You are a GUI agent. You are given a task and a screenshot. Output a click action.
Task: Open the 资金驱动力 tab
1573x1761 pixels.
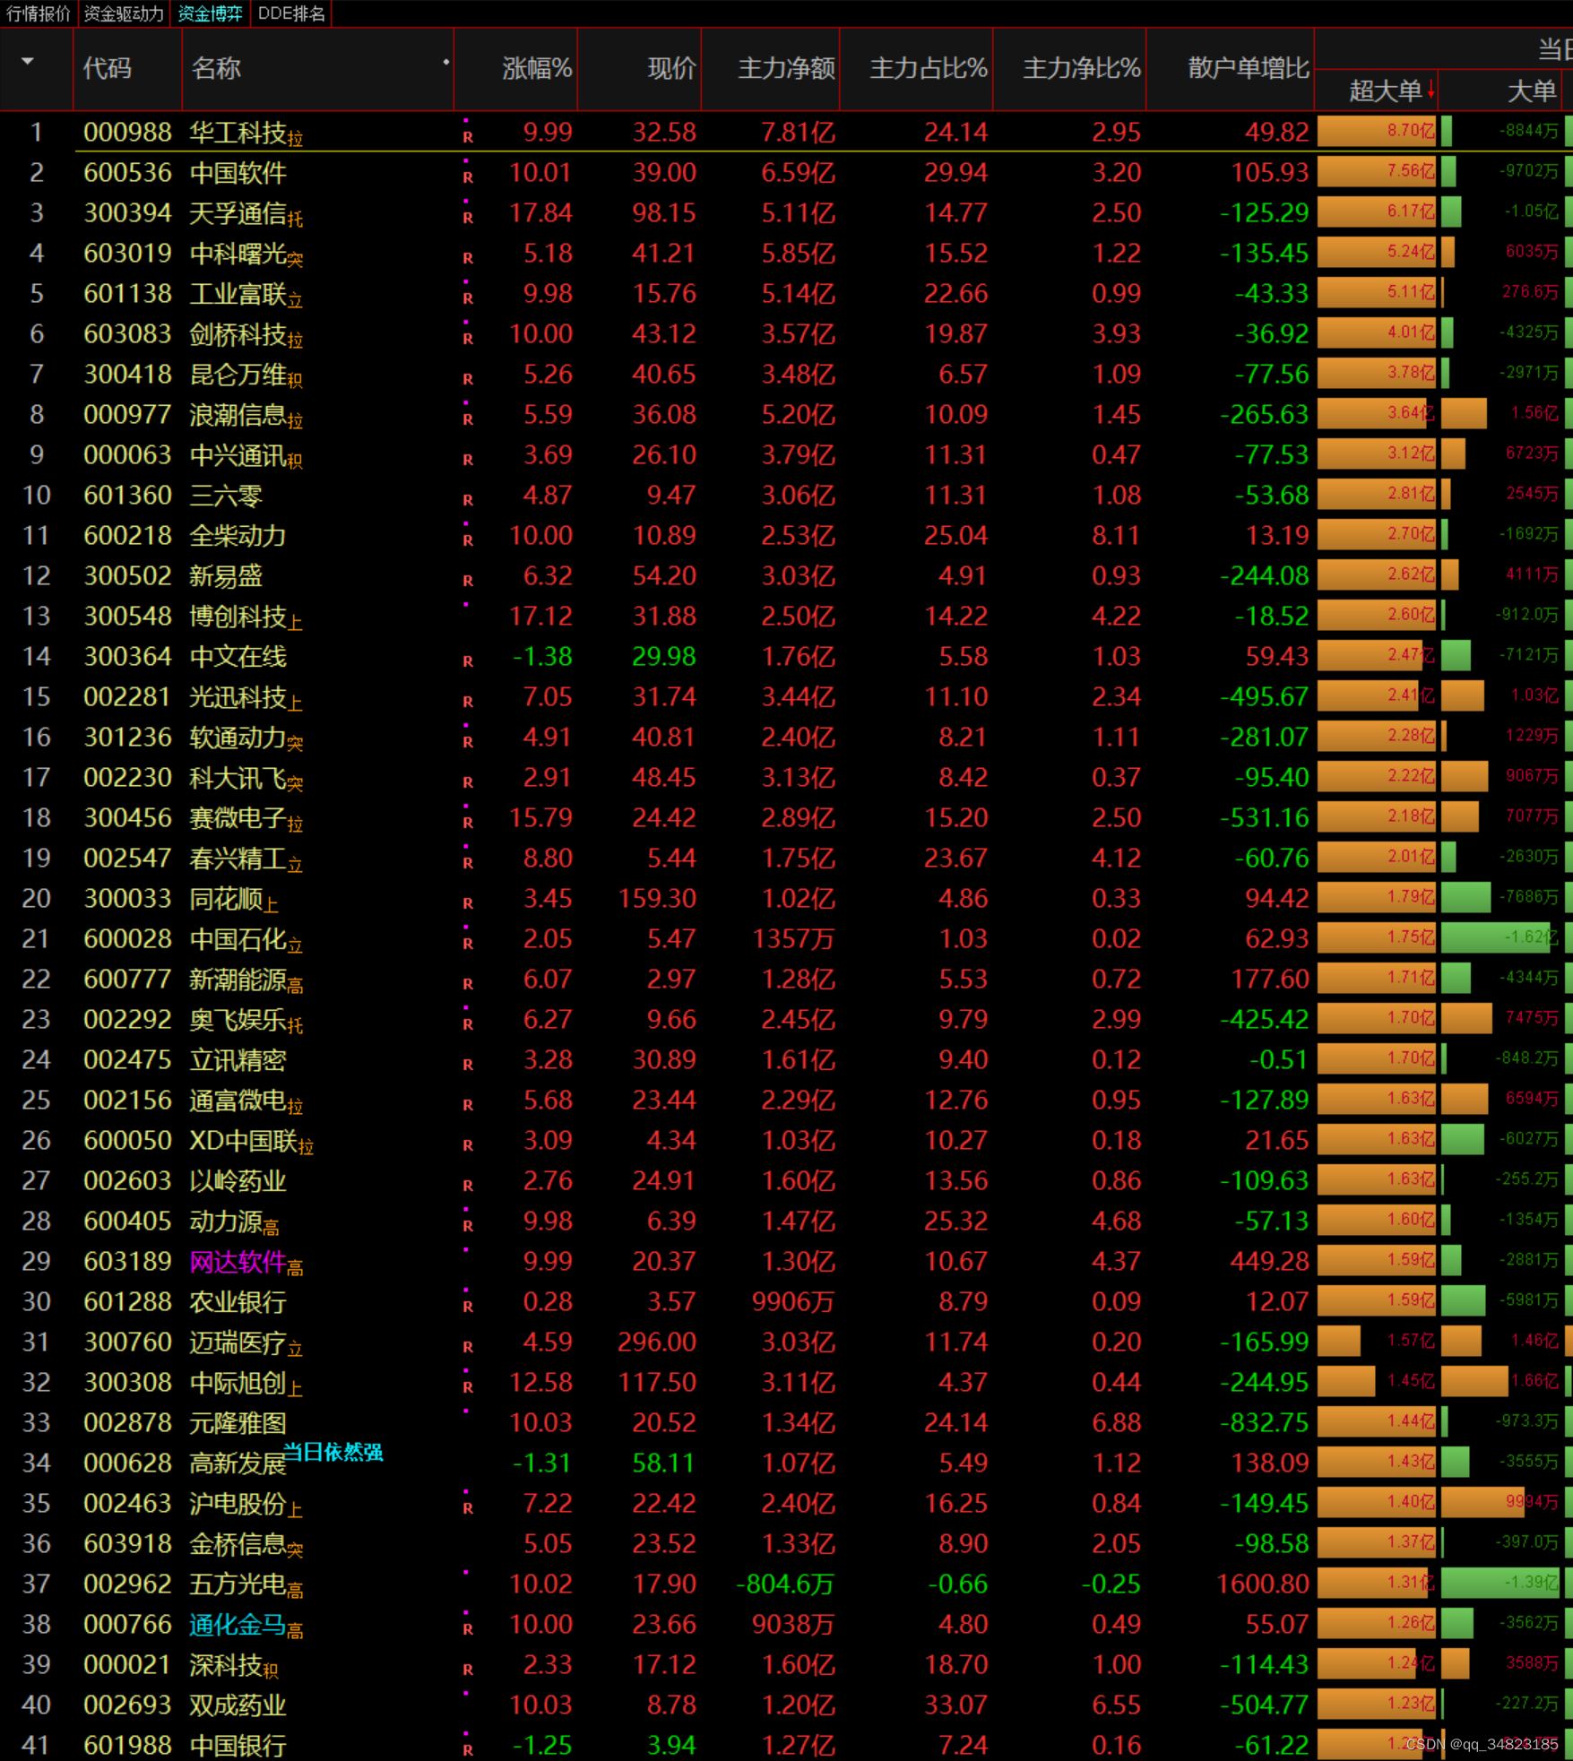pyautogui.click(x=124, y=13)
